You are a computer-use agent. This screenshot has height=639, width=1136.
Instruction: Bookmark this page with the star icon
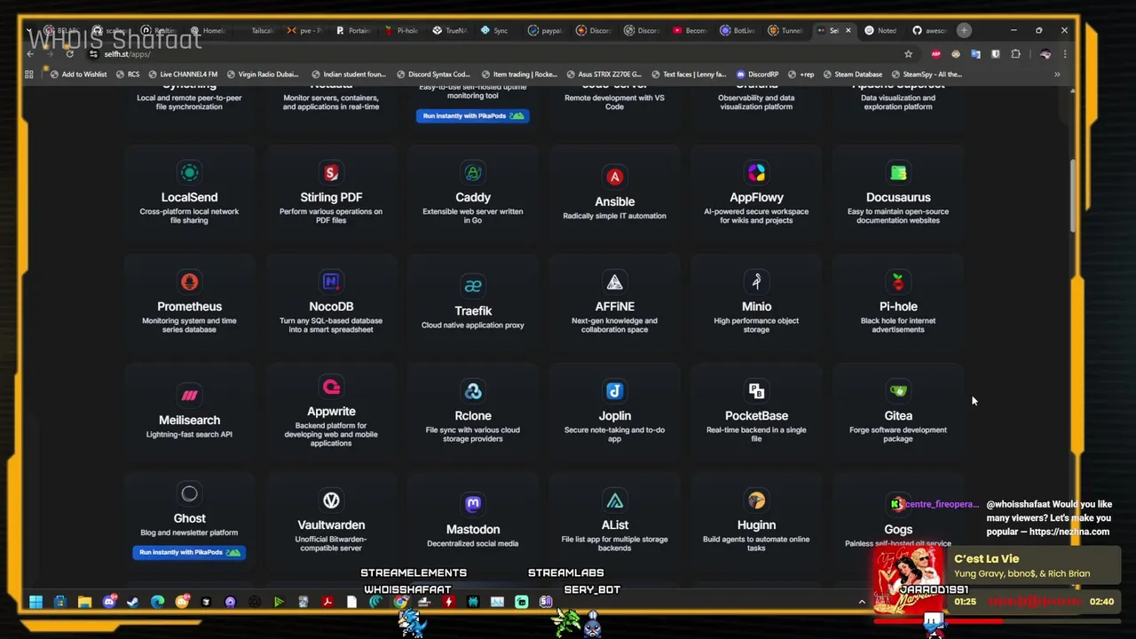908,54
